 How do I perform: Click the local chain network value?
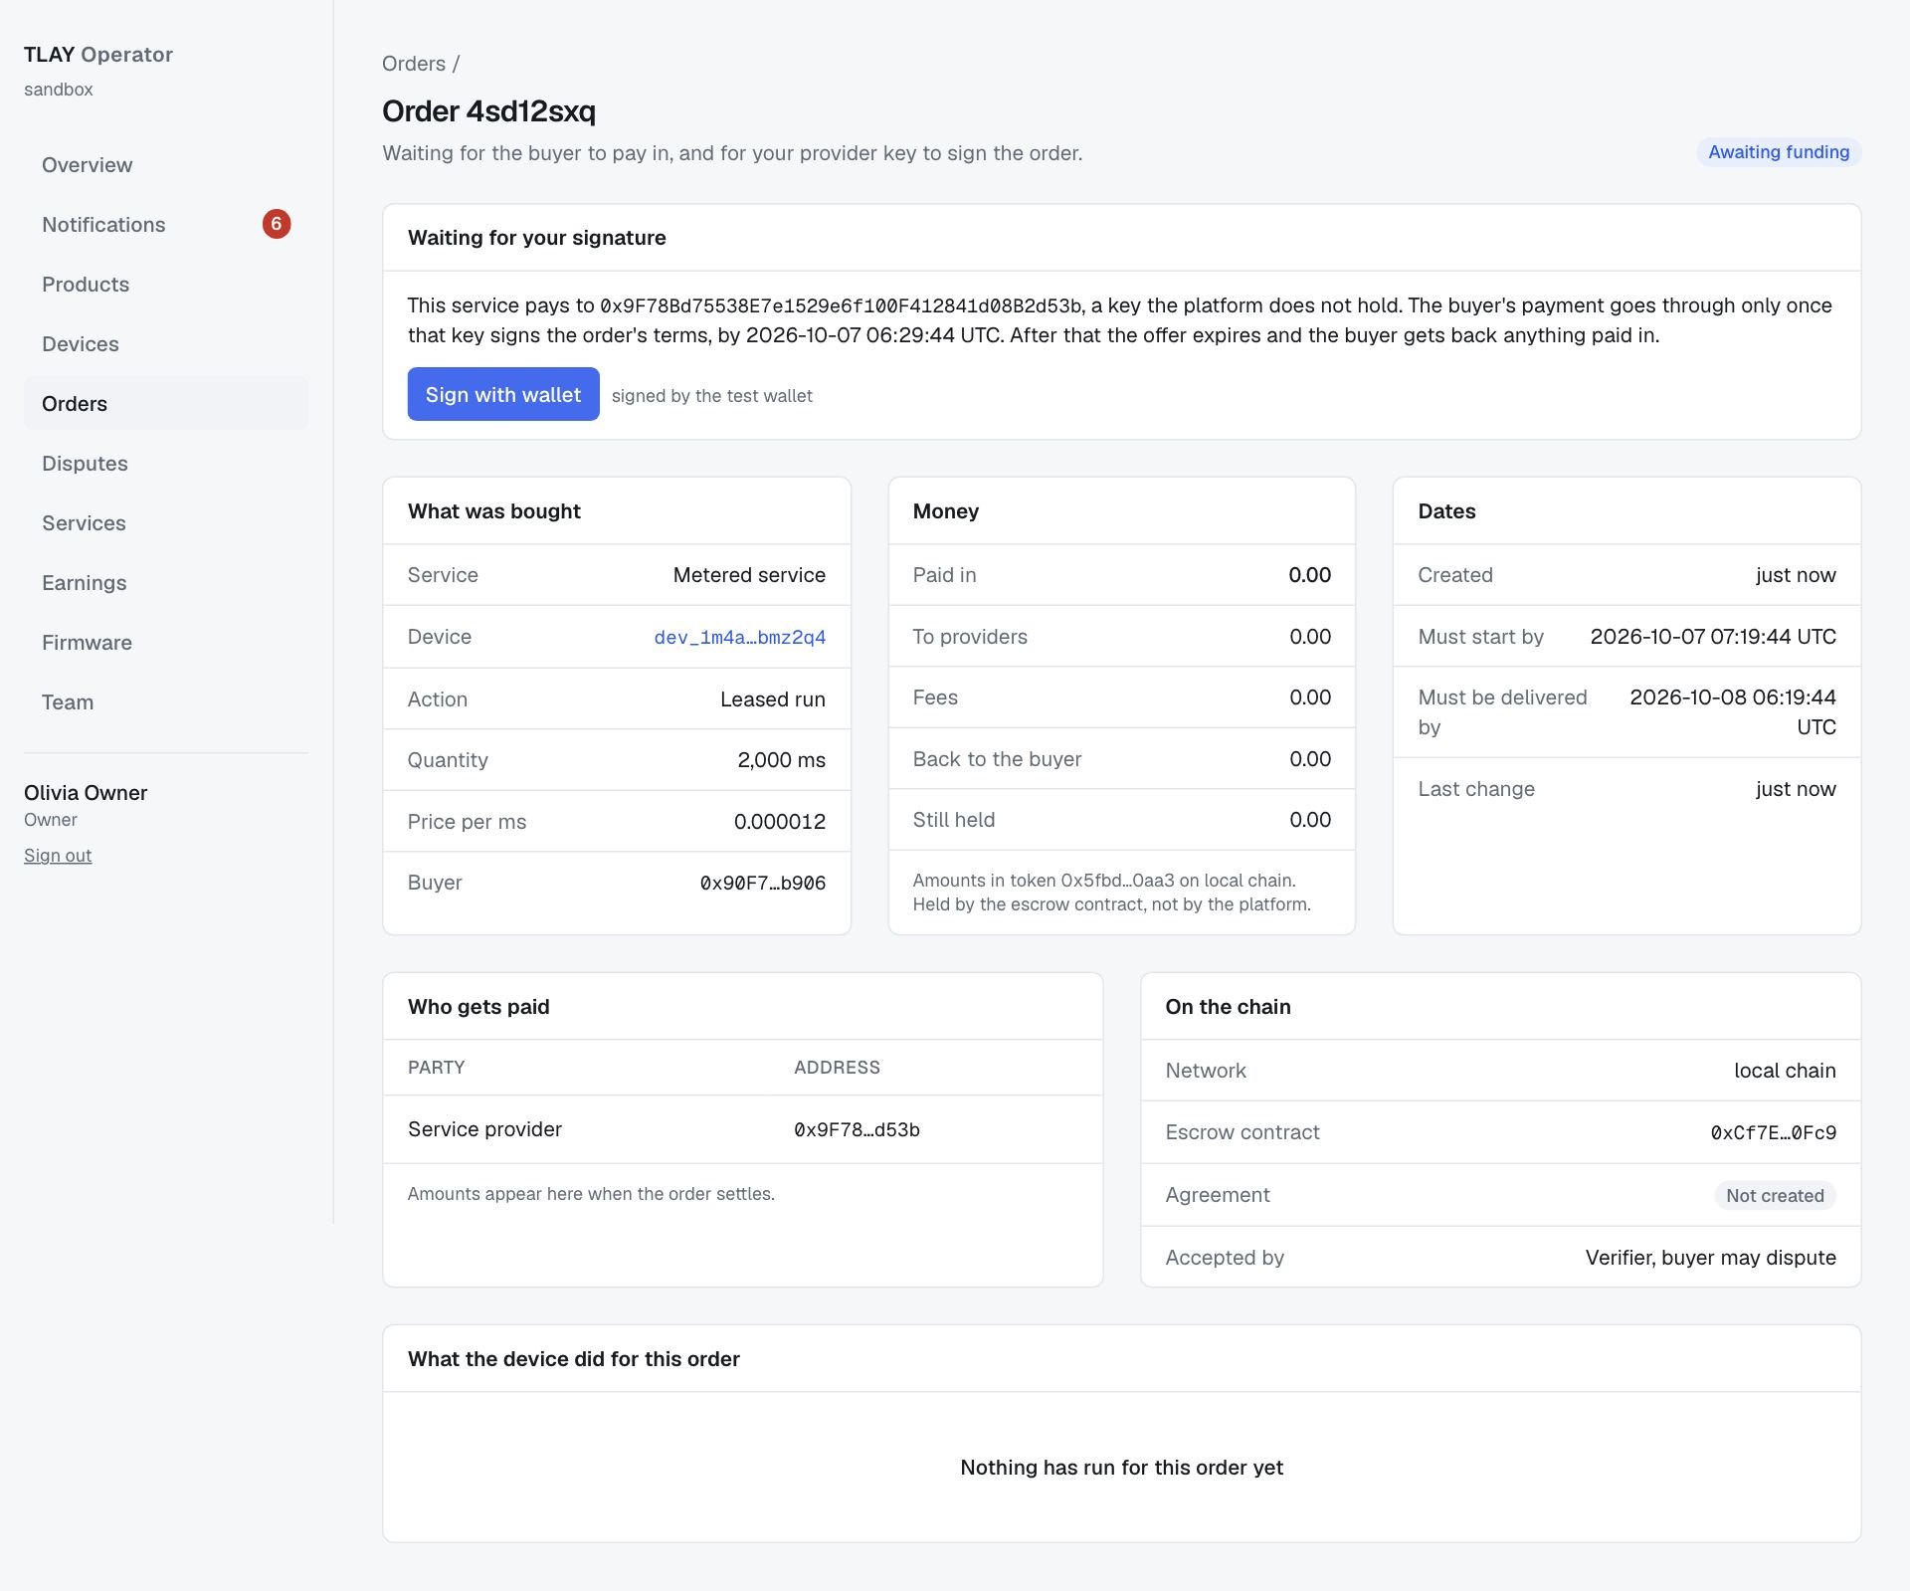click(x=1785, y=1071)
